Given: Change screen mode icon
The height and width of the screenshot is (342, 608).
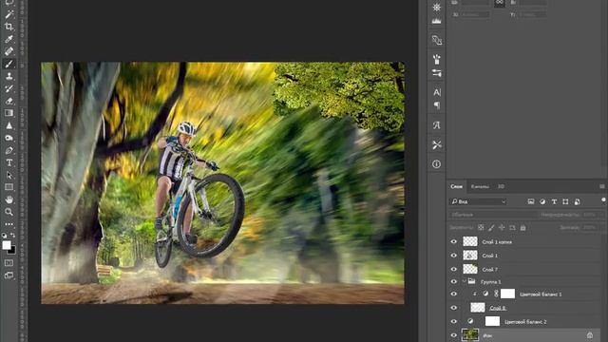Looking at the screenshot, I should 9,275.
